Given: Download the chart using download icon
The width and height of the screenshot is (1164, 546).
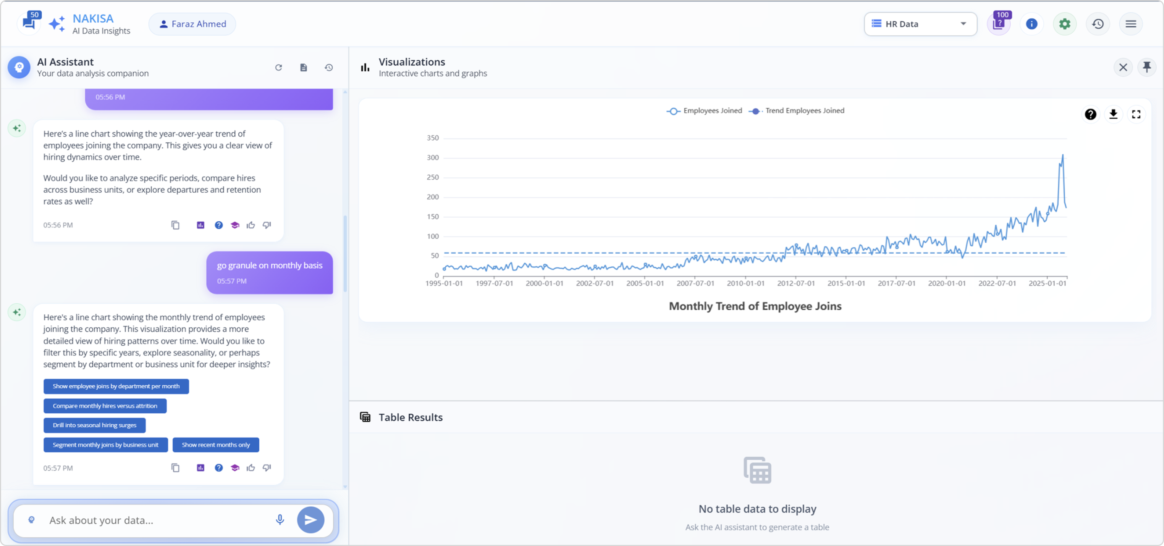Looking at the screenshot, I should tap(1113, 114).
